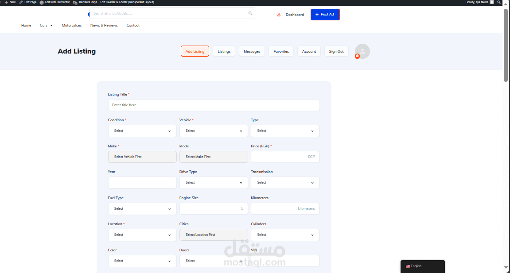Click the user avatar profile picture
Viewport: 510px width, 273px height.
pos(362,51)
